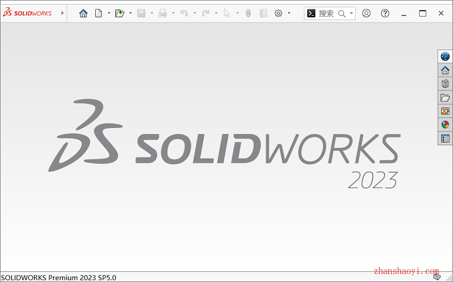The height and width of the screenshot is (282, 453).
Task: Create a new document
Action: coord(99,13)
